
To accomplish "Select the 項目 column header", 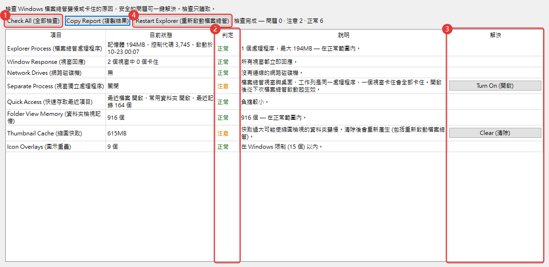I will coord(56,35).
